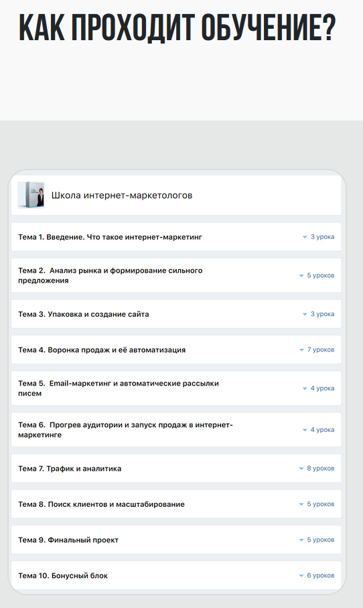Click the triangle icon next to 8 уроков
Viewport: 363px width, 608px height.
click(301, 469)
